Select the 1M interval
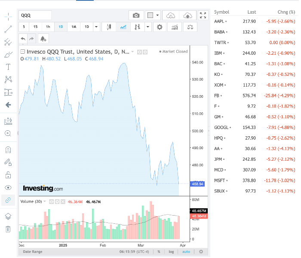Viewport: 301px width, 258px height. pyautogui.click(x=74, y=27)
